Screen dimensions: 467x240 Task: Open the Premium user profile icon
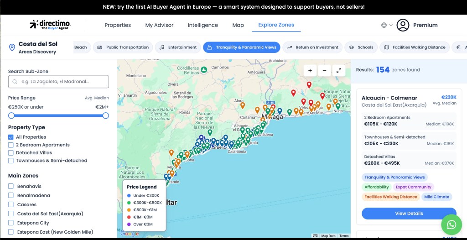403,25
